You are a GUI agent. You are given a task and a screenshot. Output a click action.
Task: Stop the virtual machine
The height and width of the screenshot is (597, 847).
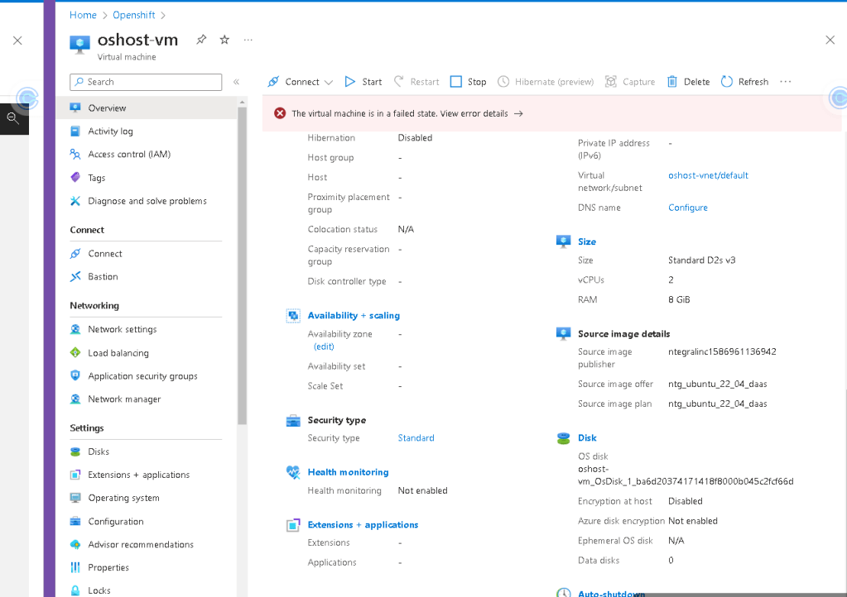[x=469, y=82]
